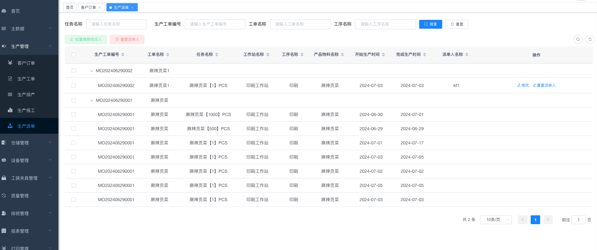Expand the 主数据 sidebar menu
The height and width of the screenshot is (250, 597).
click(50, 28)
